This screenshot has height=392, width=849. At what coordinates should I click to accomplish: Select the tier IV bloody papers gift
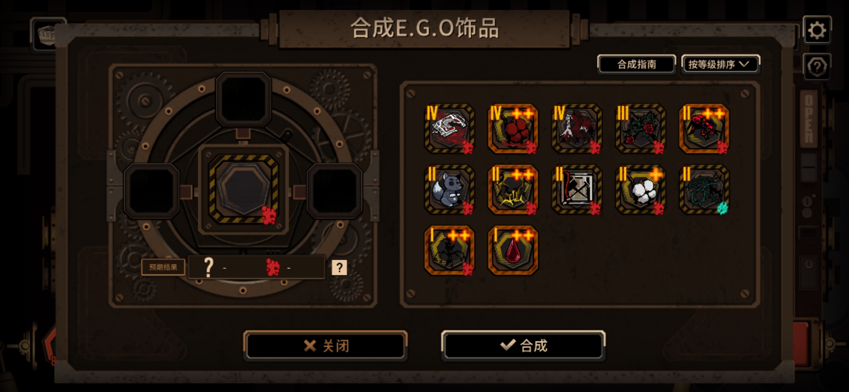[449, 128]
